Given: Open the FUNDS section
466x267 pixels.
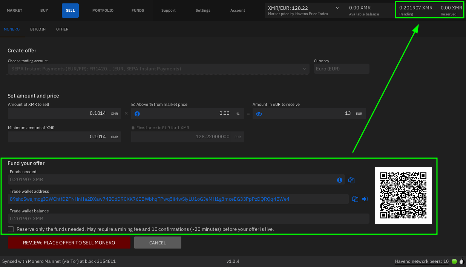Looking at the screenshot, I should (x=138, y=11).
